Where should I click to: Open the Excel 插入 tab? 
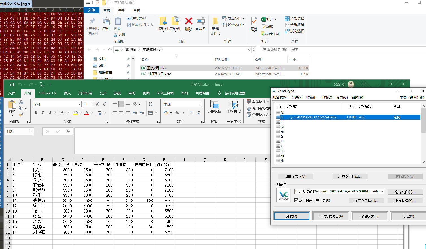pyautogui.click(x=67, y=93)
